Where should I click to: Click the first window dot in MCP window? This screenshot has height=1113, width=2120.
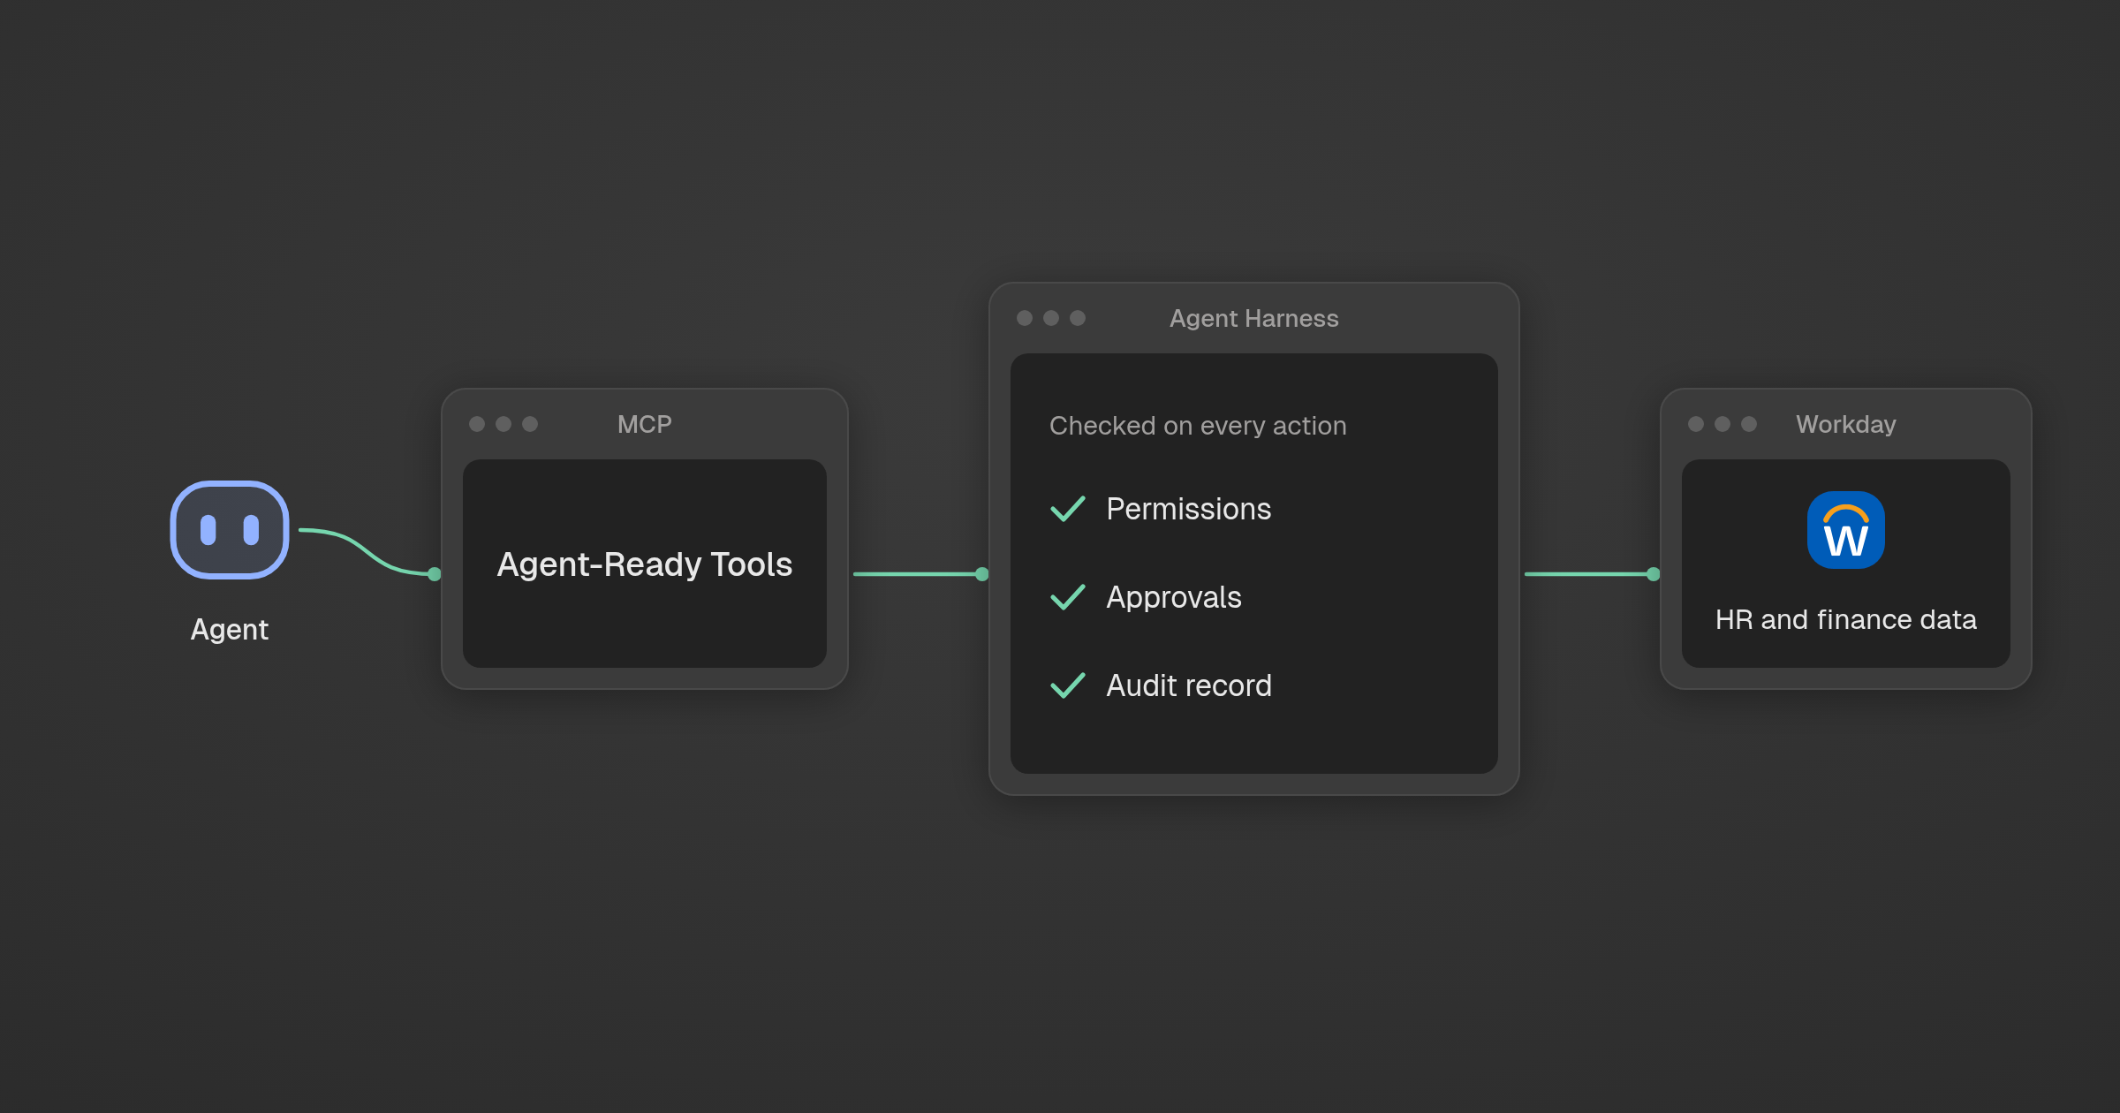[x=477, y=424]
